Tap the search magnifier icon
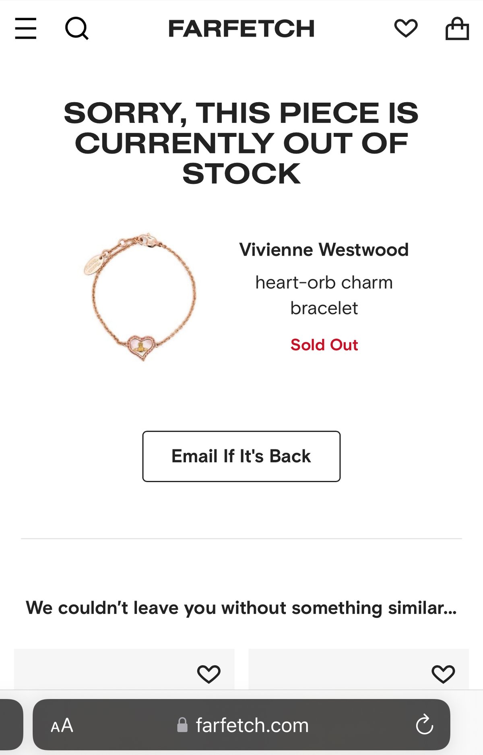 pos(76,28)
